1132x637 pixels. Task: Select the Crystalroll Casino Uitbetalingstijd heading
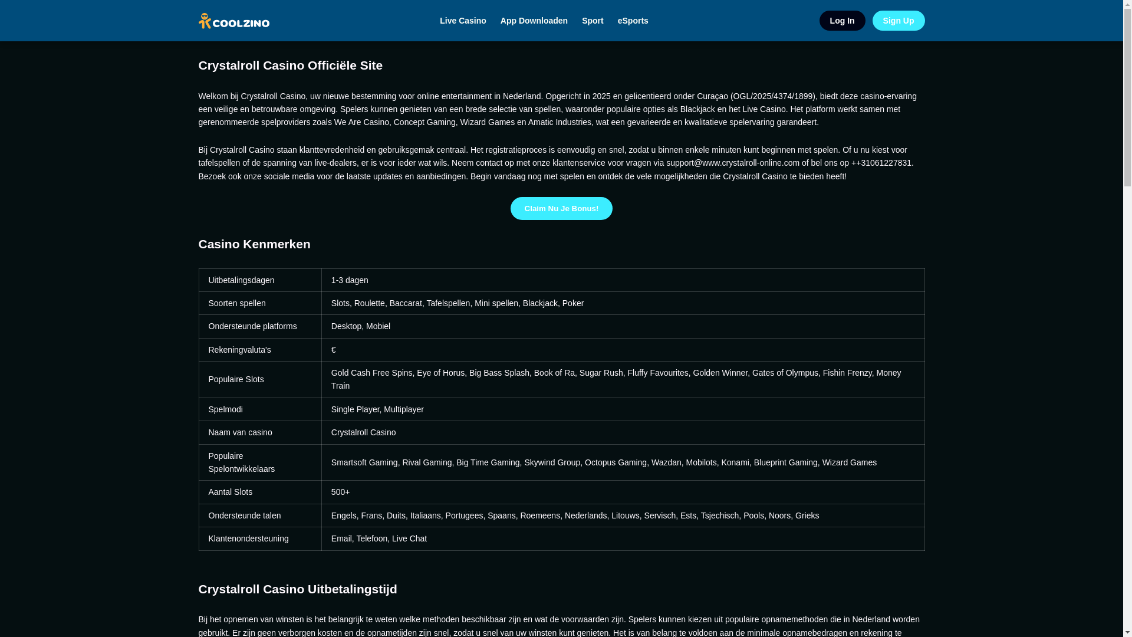coord(297,589)
